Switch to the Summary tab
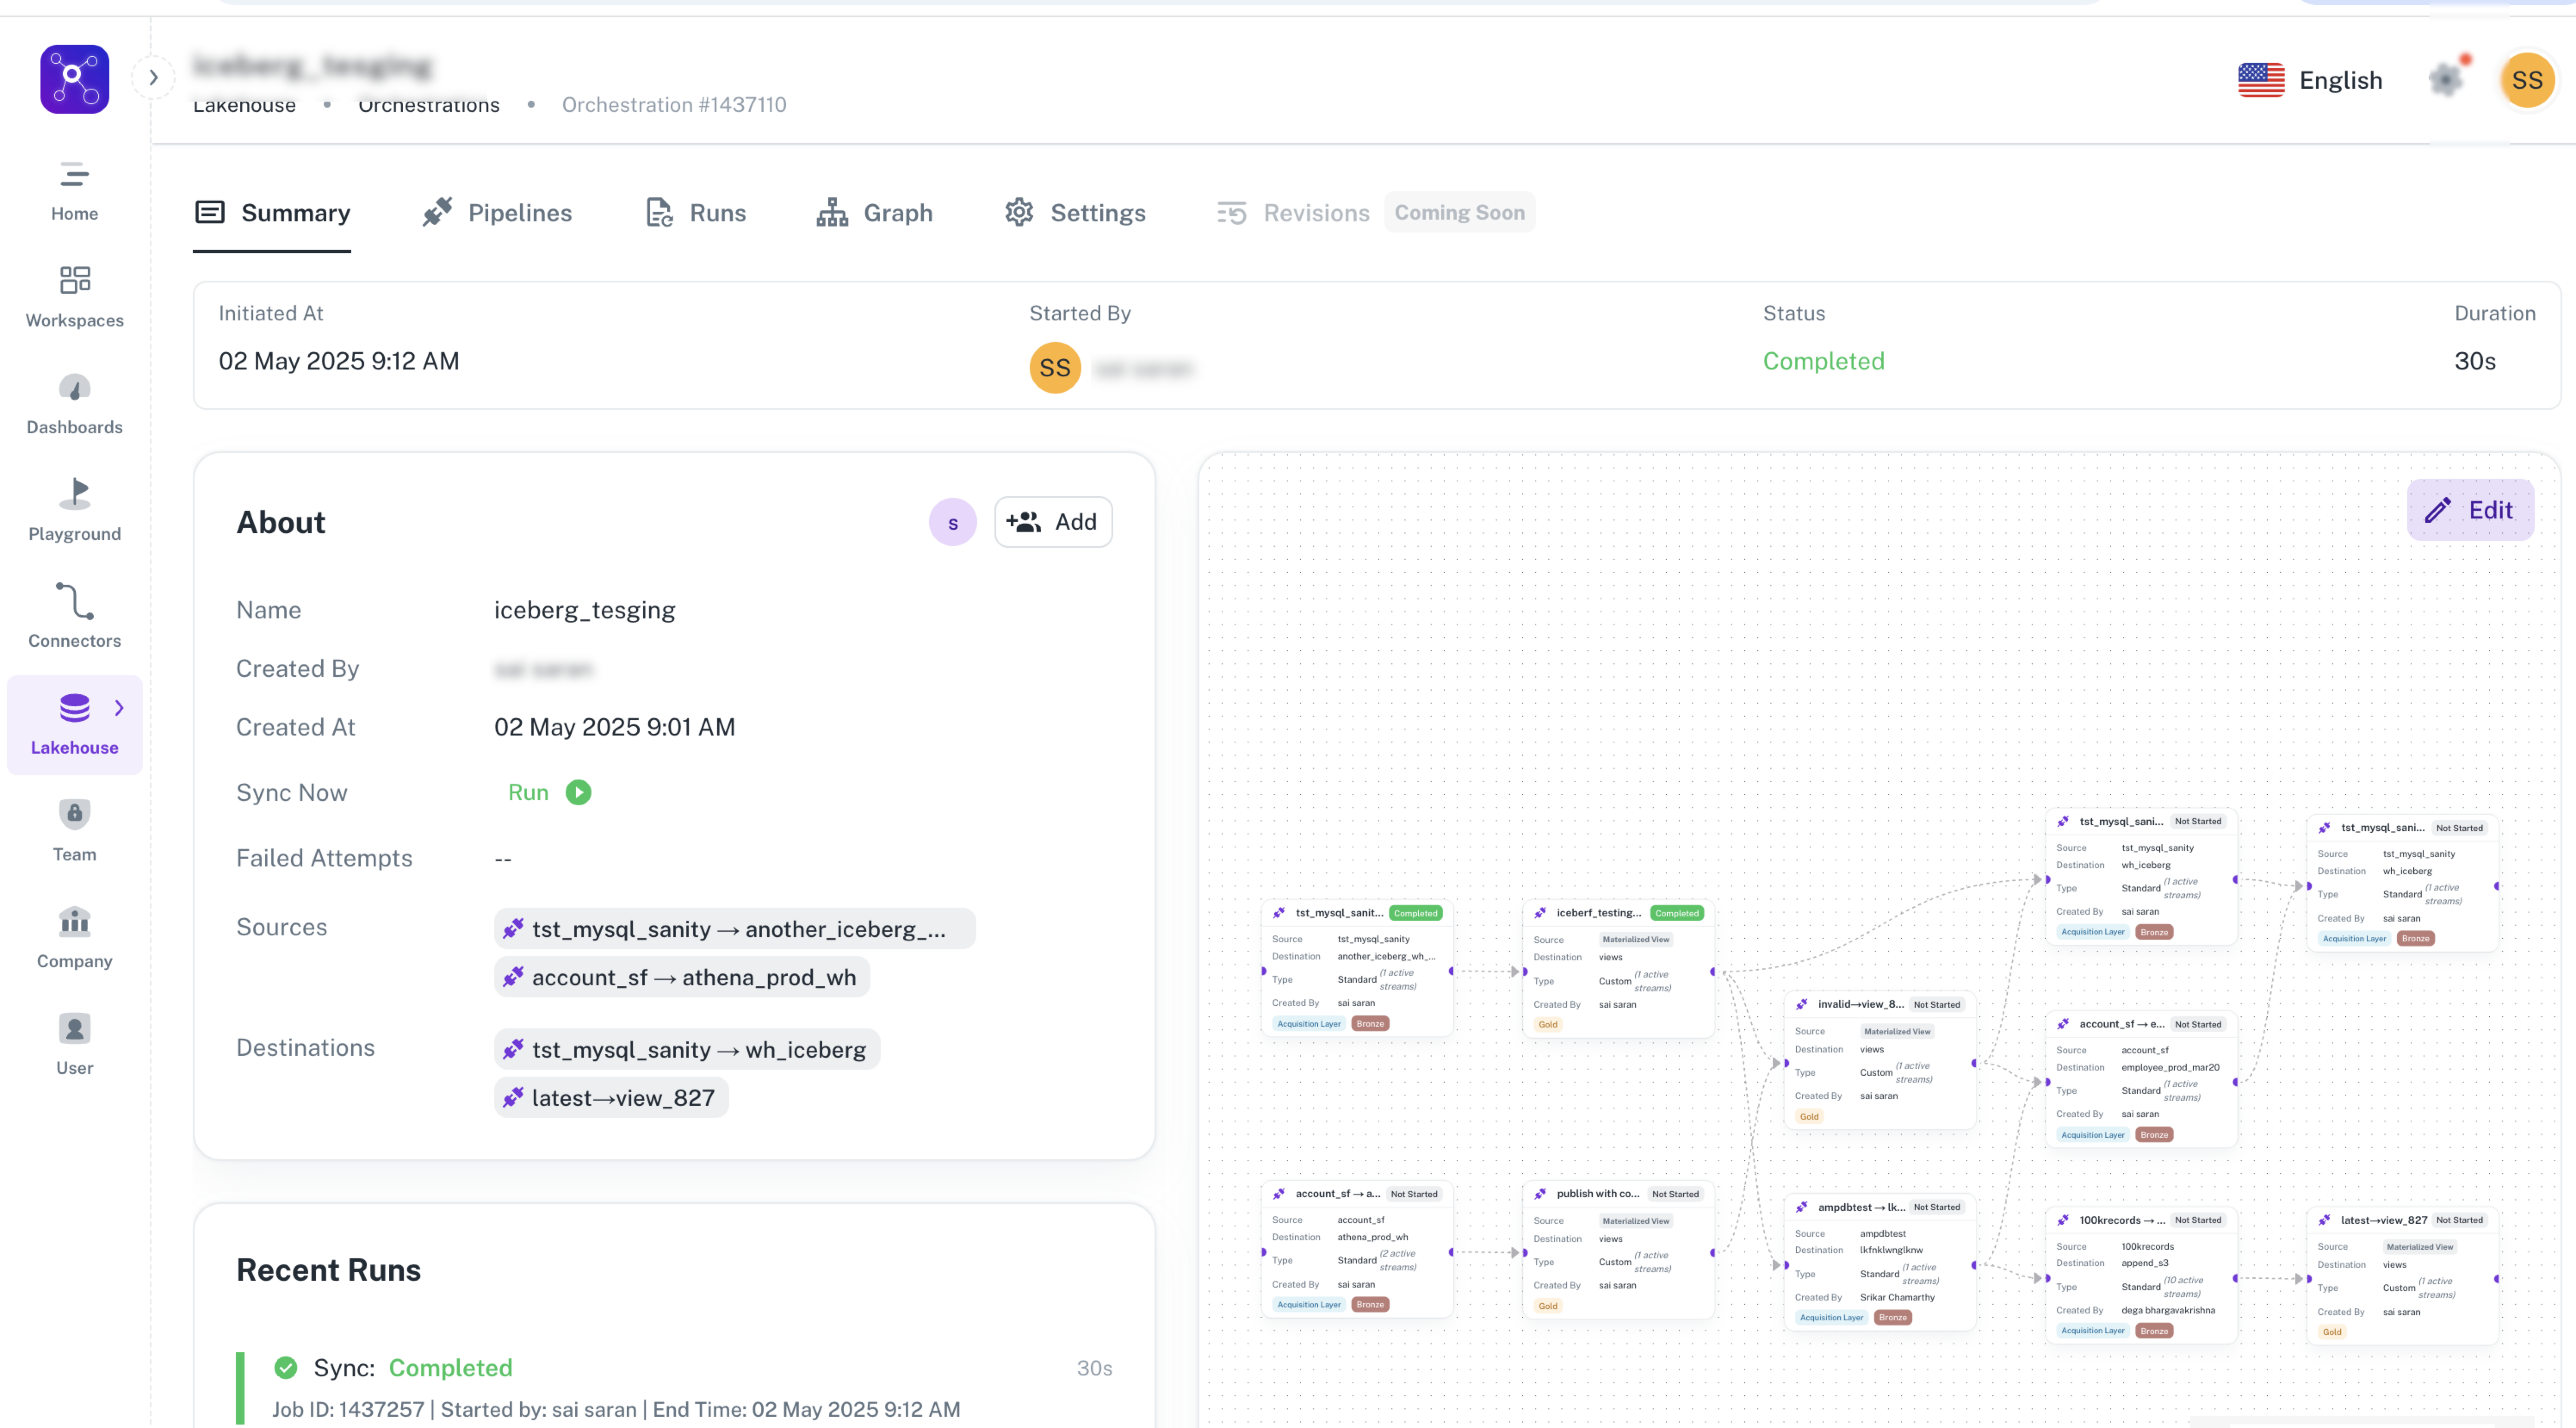Screen dimensions: 2576x1428 click(272, 213)
